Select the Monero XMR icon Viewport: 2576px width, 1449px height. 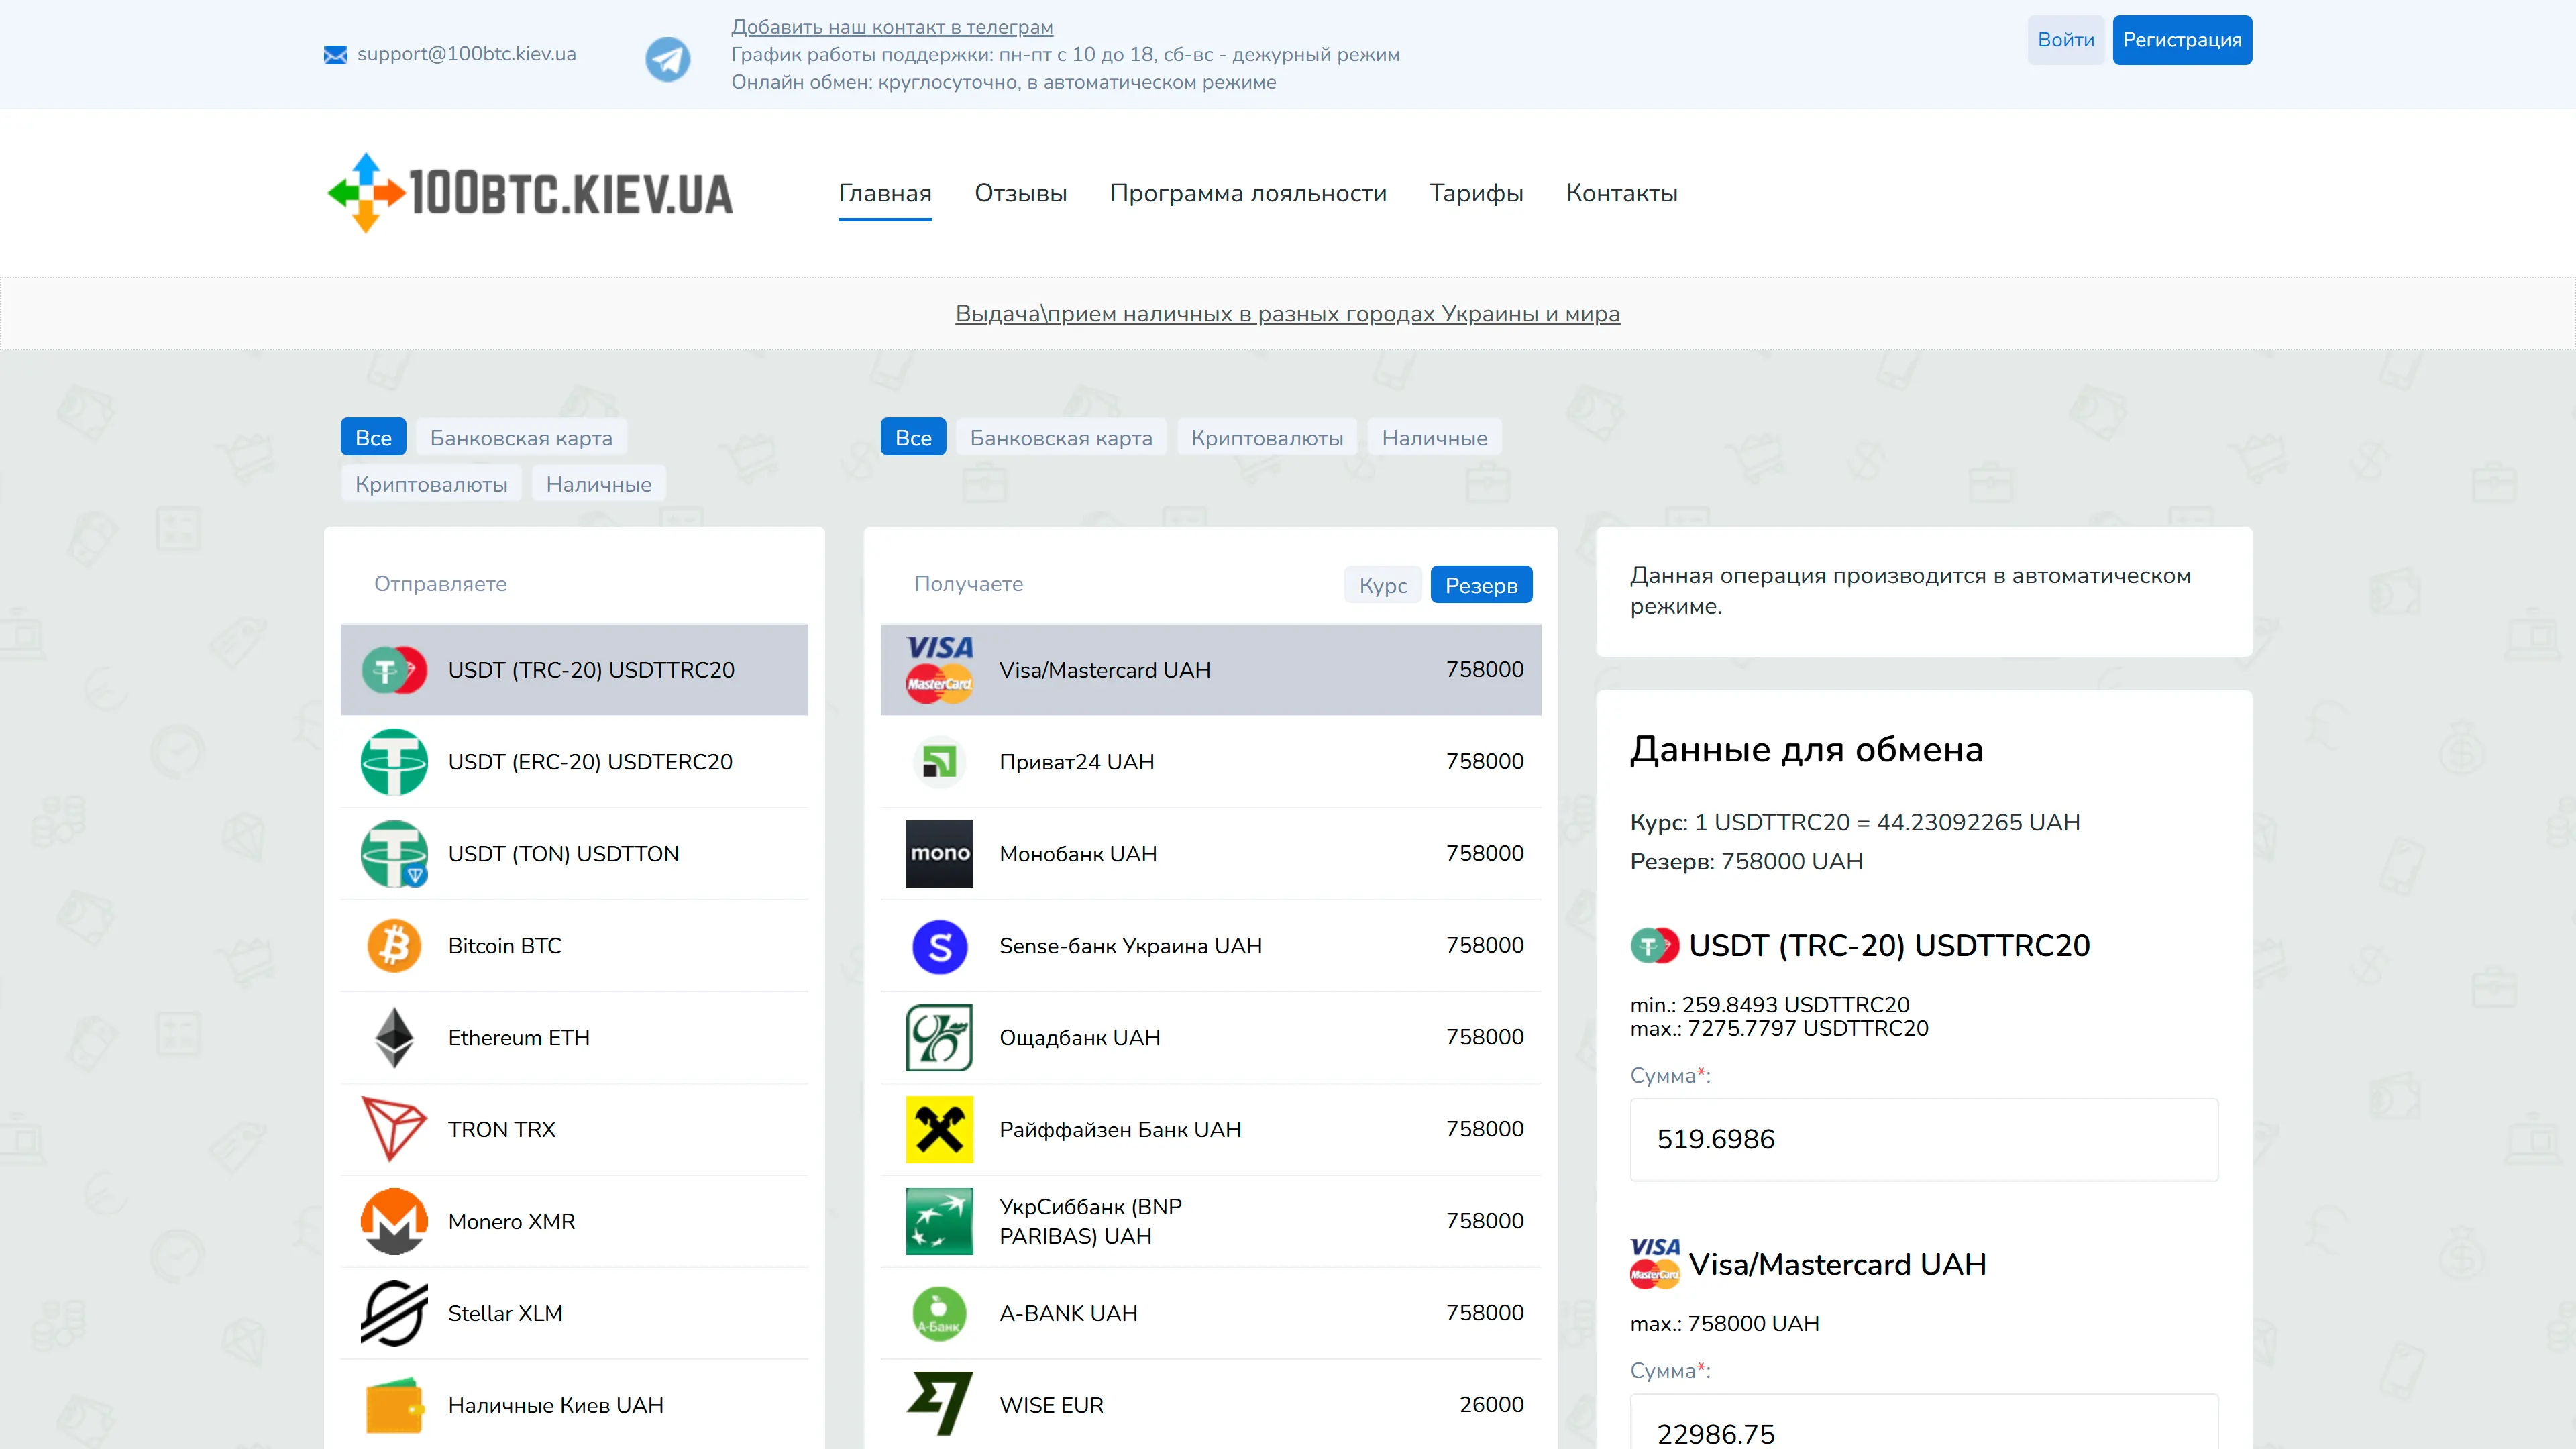394,1222
